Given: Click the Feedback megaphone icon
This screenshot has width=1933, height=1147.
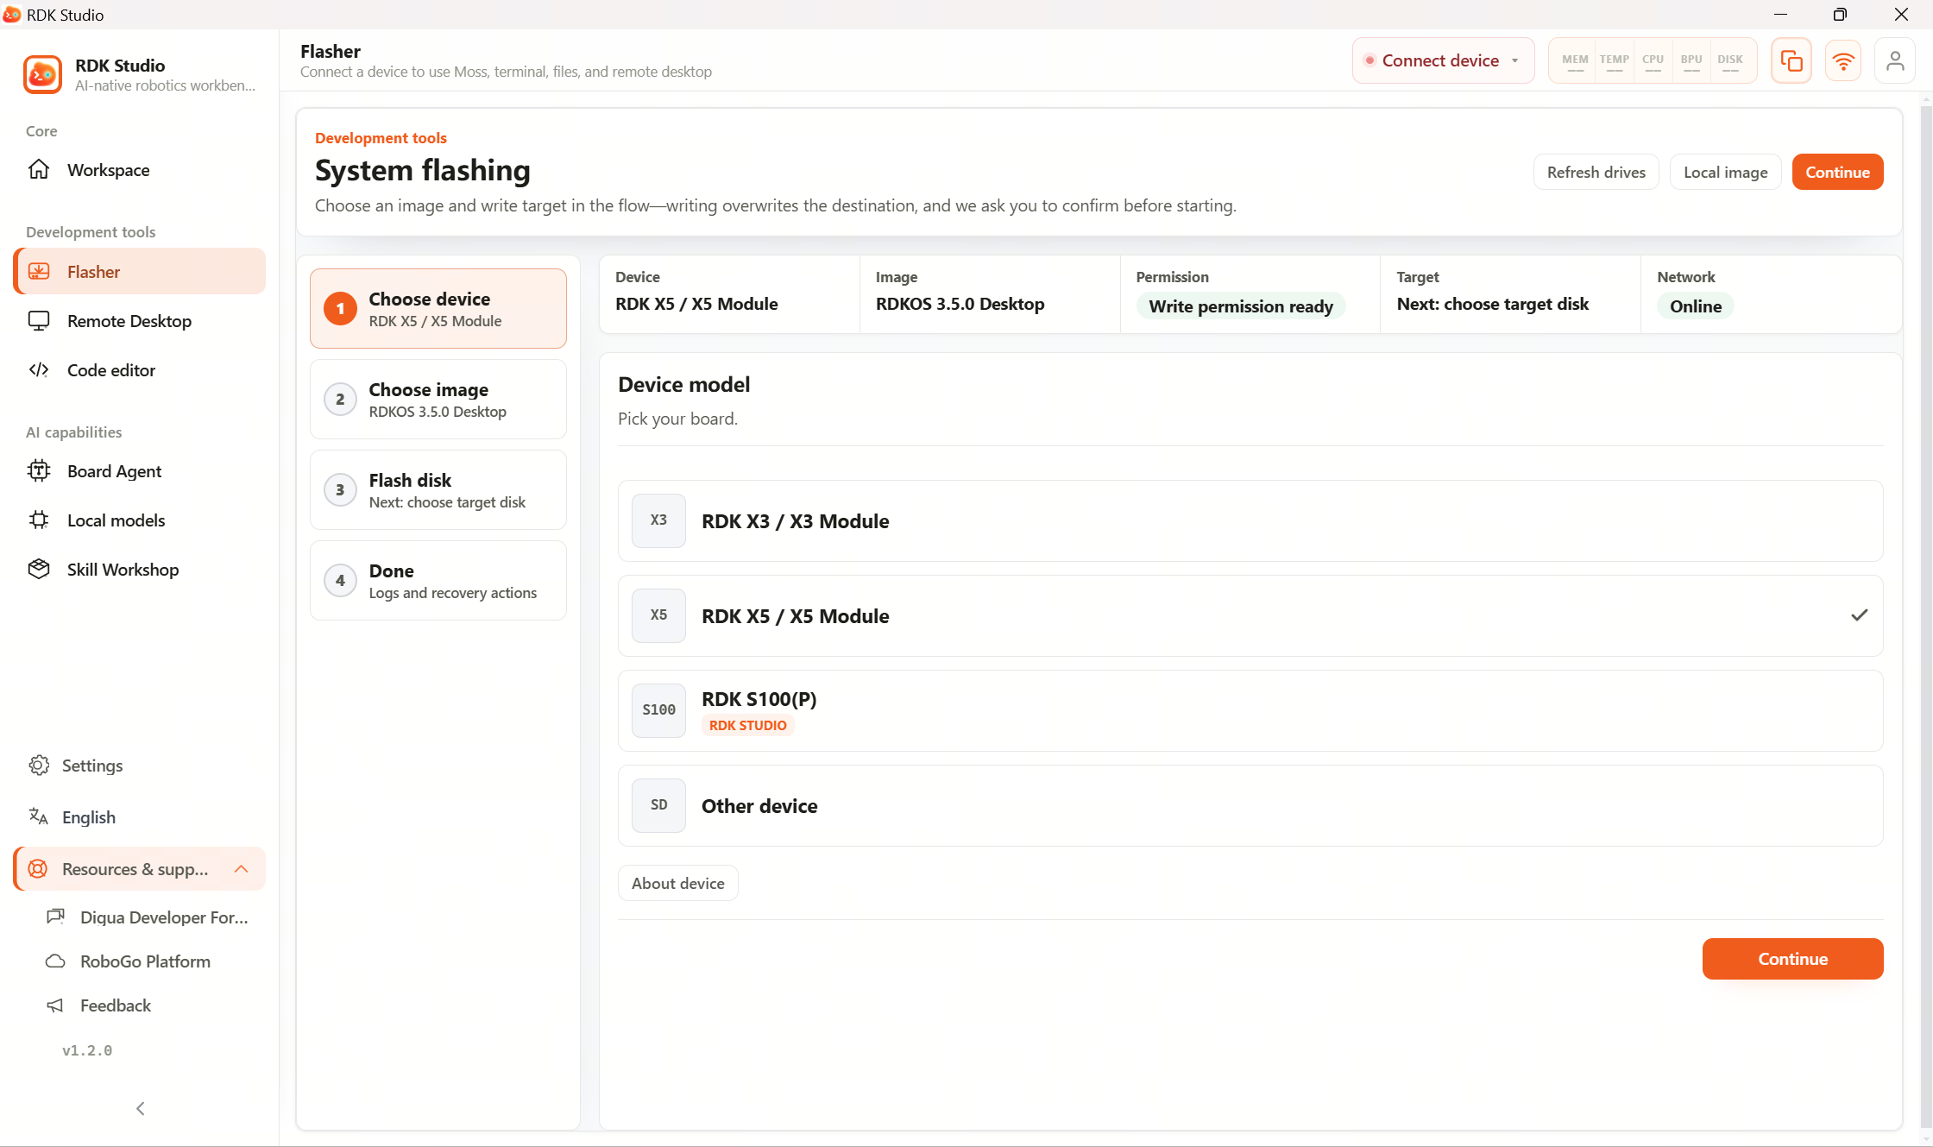Looking at the screenshot, I should (56, 1005).
